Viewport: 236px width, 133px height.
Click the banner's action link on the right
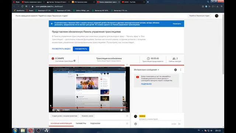point(177,24)
